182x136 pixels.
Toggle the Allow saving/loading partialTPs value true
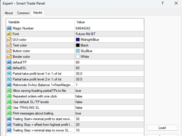pos(109,91)
